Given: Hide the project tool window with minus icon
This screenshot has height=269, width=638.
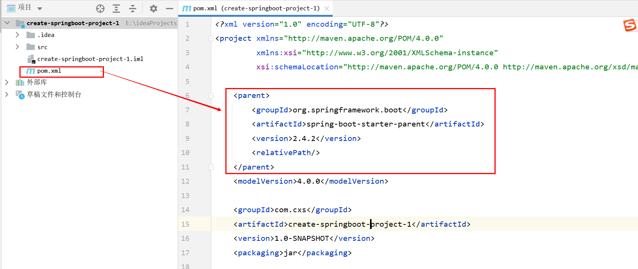Looking at the screenshot, I should (x=170, y=8).
